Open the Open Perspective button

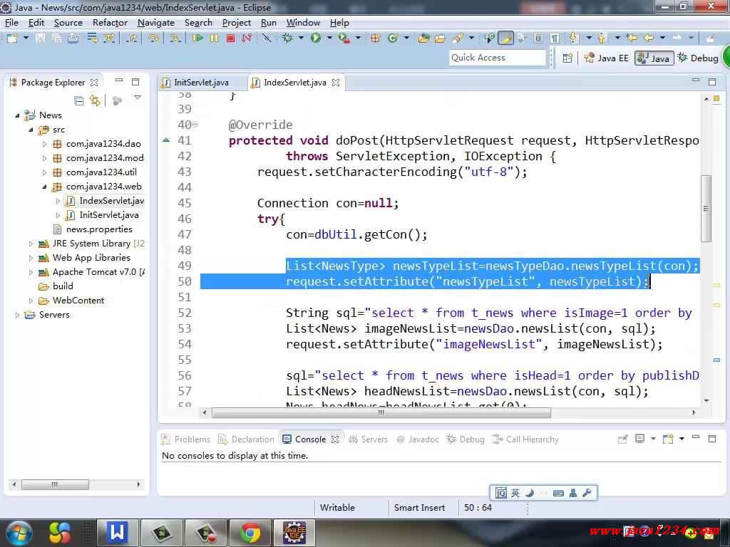point(567,58)
